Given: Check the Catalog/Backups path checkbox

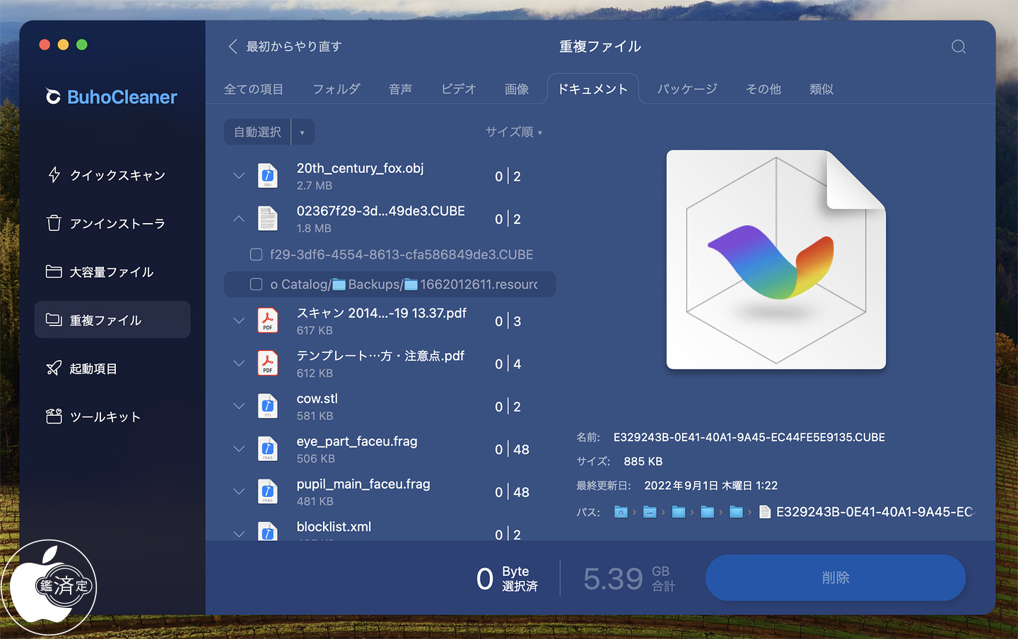Looking at the screenshot, I should [256, 284].
